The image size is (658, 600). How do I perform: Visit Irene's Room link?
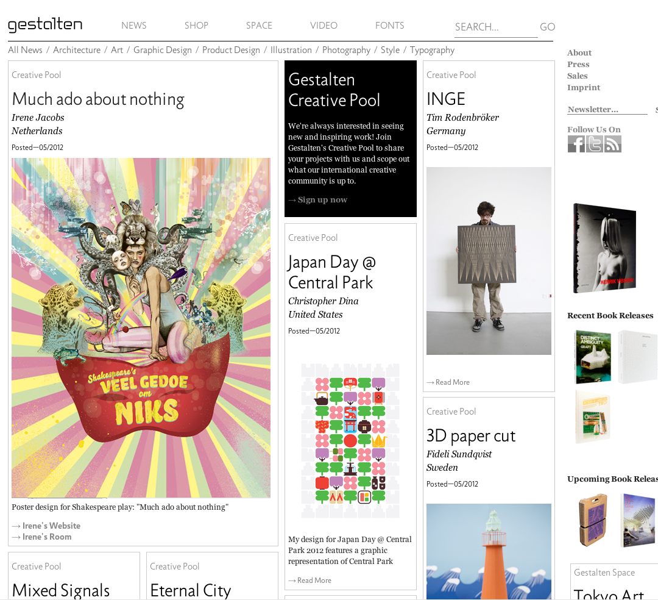[x=46, y=537]
